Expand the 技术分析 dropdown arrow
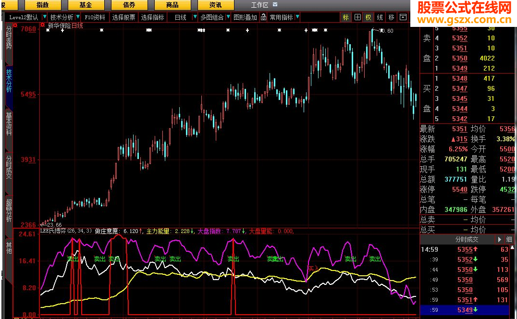This screenshot has height=319, width=517. point(78,17)
